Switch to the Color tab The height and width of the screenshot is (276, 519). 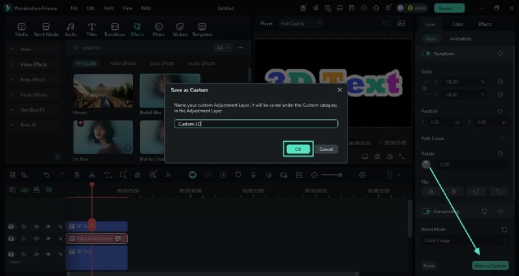coord(457,24)
